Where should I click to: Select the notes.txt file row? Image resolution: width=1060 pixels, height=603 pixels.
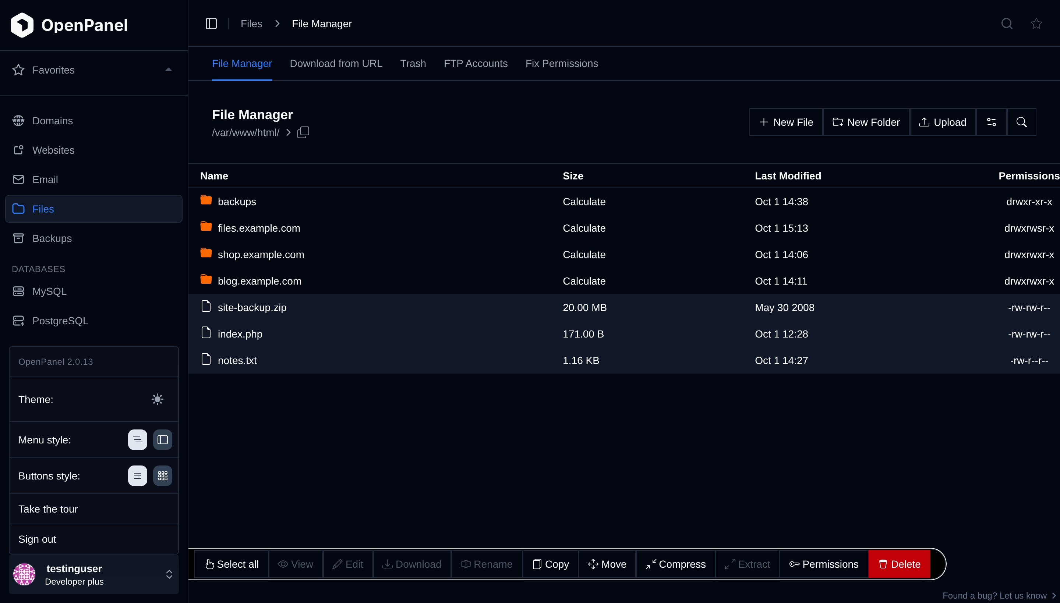coord(624,360)
